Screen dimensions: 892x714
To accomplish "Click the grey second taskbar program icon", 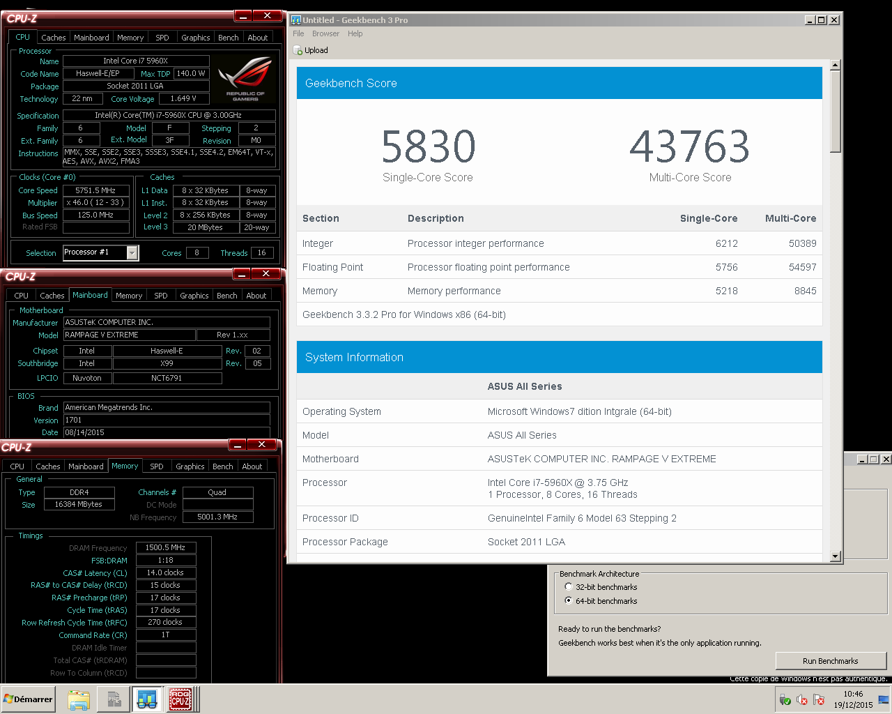I will coord(114,699).
